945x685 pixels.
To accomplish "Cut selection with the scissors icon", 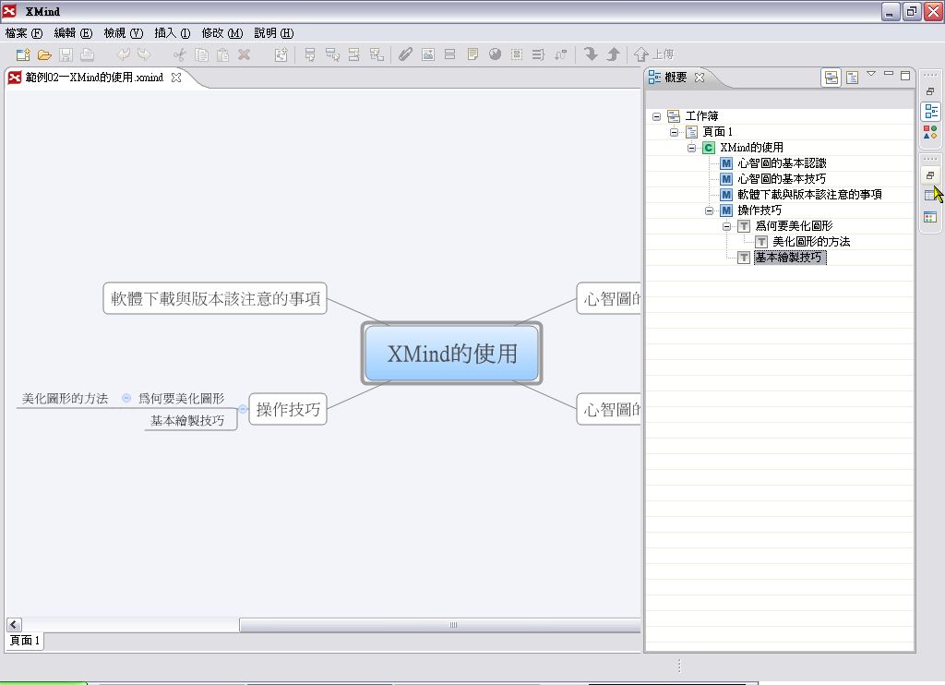I will coord(180,54).
